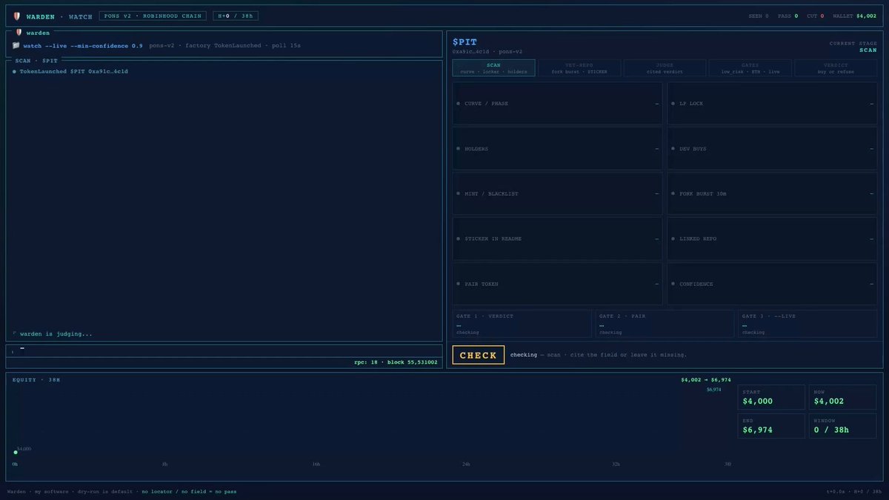889x500 pixels.
Task: Switch to the VET-REPO stage tab
Action: (x=579, y=68)
